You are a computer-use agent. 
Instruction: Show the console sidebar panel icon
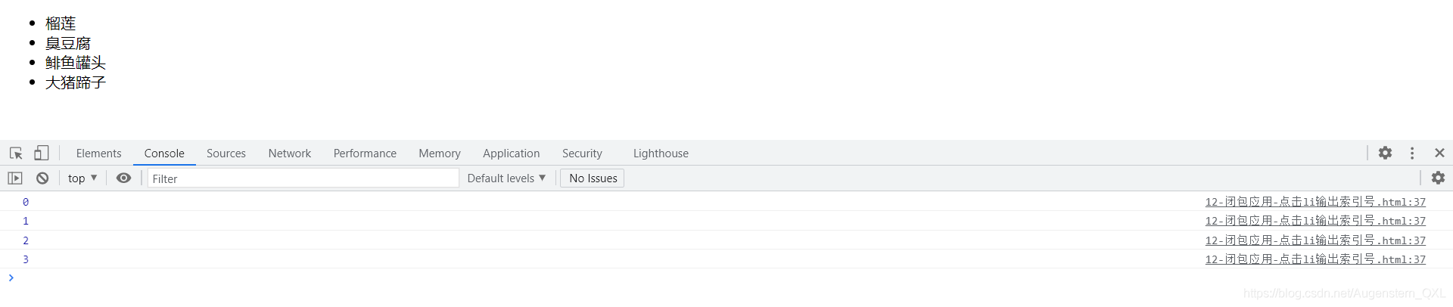15,178
